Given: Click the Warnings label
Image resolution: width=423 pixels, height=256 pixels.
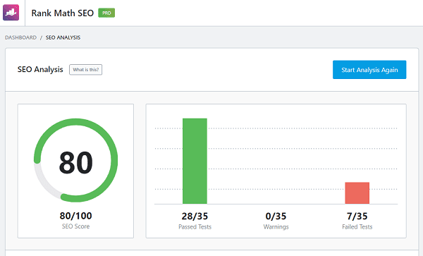Looking at the screenshot, I should click(x=276, y=227).
